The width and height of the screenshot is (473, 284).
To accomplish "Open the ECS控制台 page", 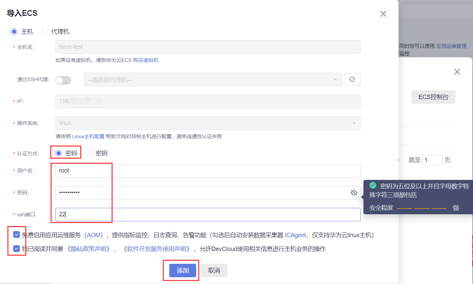I will click(433, 97).
